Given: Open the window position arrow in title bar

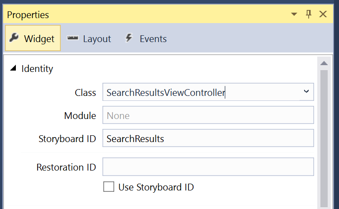Looking at the screenshot, I should 294,15.
